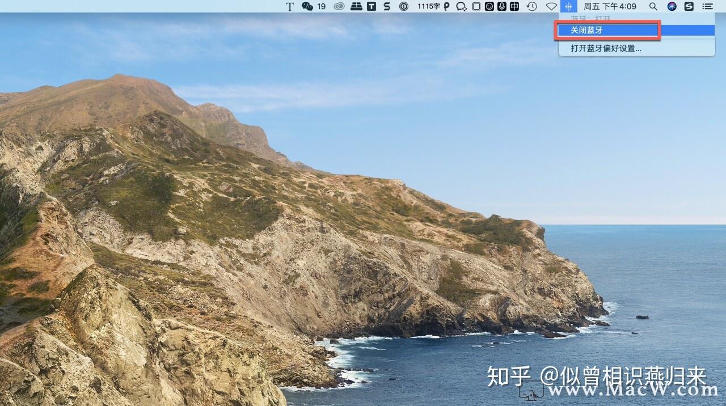Choose 打开蓝牙偏好设置… menu item
The height and width of the screenshot is (406, 726).
point(606,48)
